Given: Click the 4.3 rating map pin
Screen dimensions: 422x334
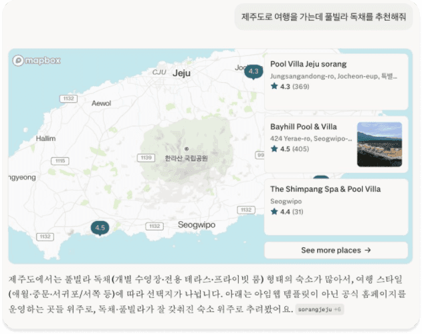Looking at the screenshot, I should coord(253,71).
